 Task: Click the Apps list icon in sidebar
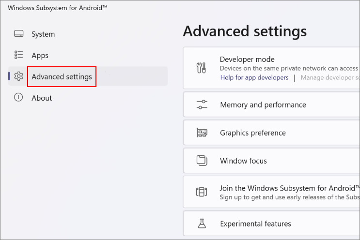[x=19, y=55]
